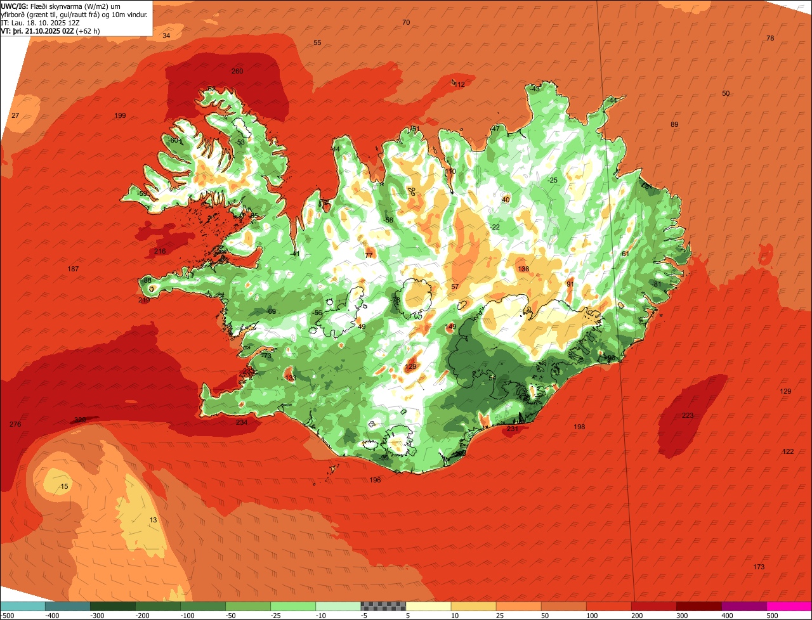812x620 pixels.
Task: Click the map value 13
Action: coord(153,520)
